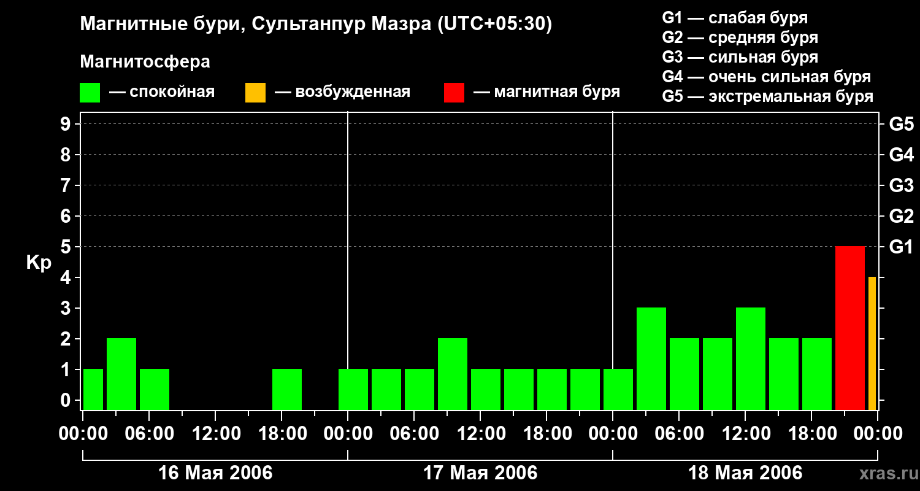
Task: Click the Kp 2 green bar on 16 May
Action: click(x=121, y=374)
